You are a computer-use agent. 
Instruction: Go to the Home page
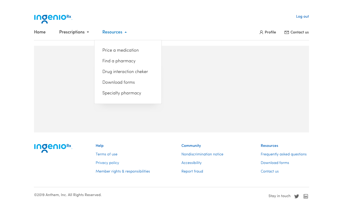40,32
